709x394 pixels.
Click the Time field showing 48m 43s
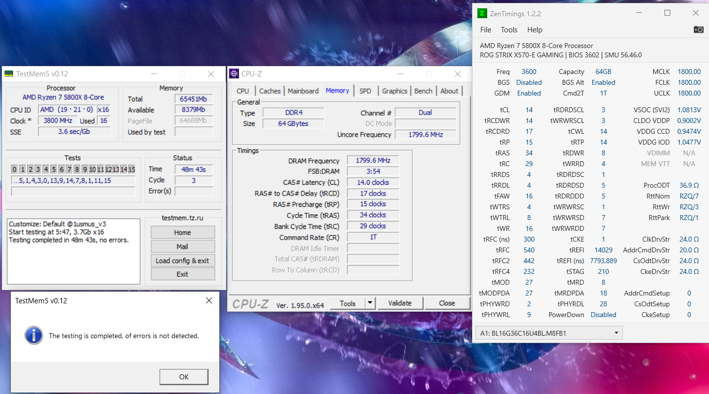pos(194,170)
